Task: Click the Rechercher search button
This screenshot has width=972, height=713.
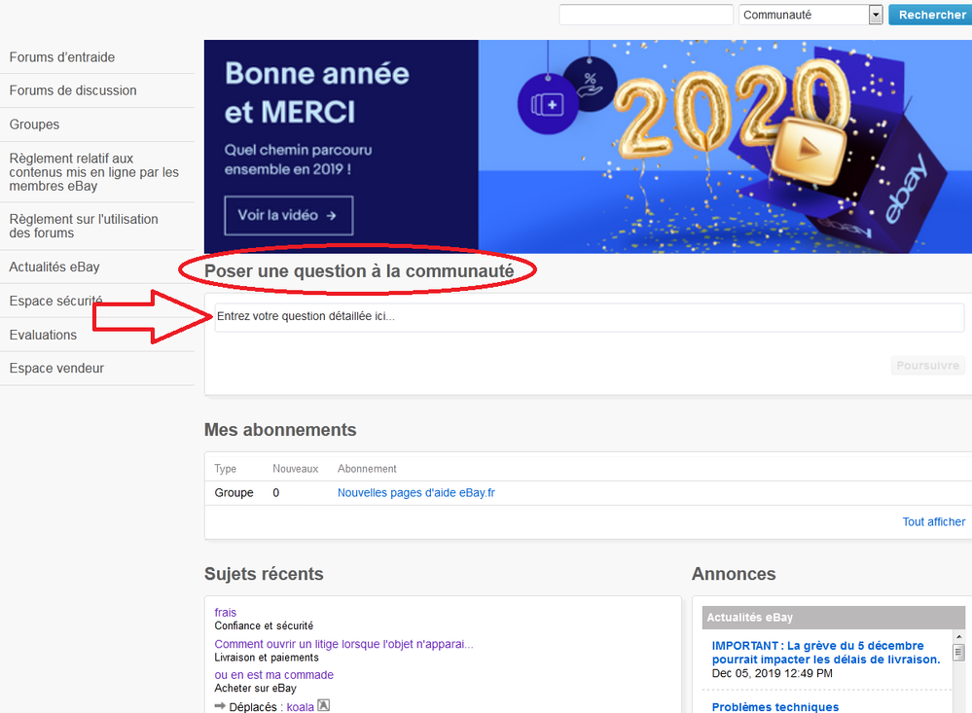Action: tap(930, 15)
